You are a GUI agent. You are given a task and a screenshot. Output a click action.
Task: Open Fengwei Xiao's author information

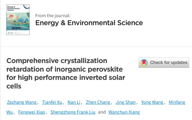[x=32, y=112]
